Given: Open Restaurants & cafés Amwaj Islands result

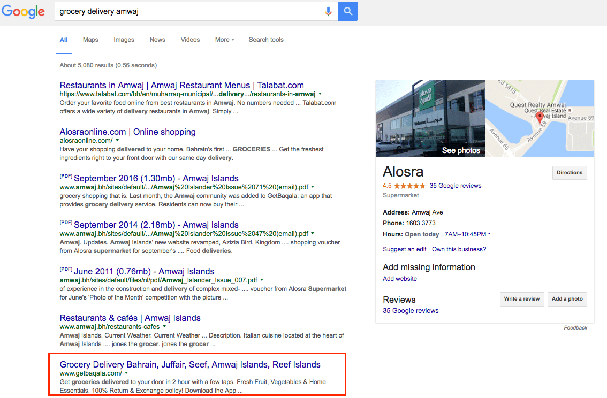Looking at the screenshot, I should 130,318.
